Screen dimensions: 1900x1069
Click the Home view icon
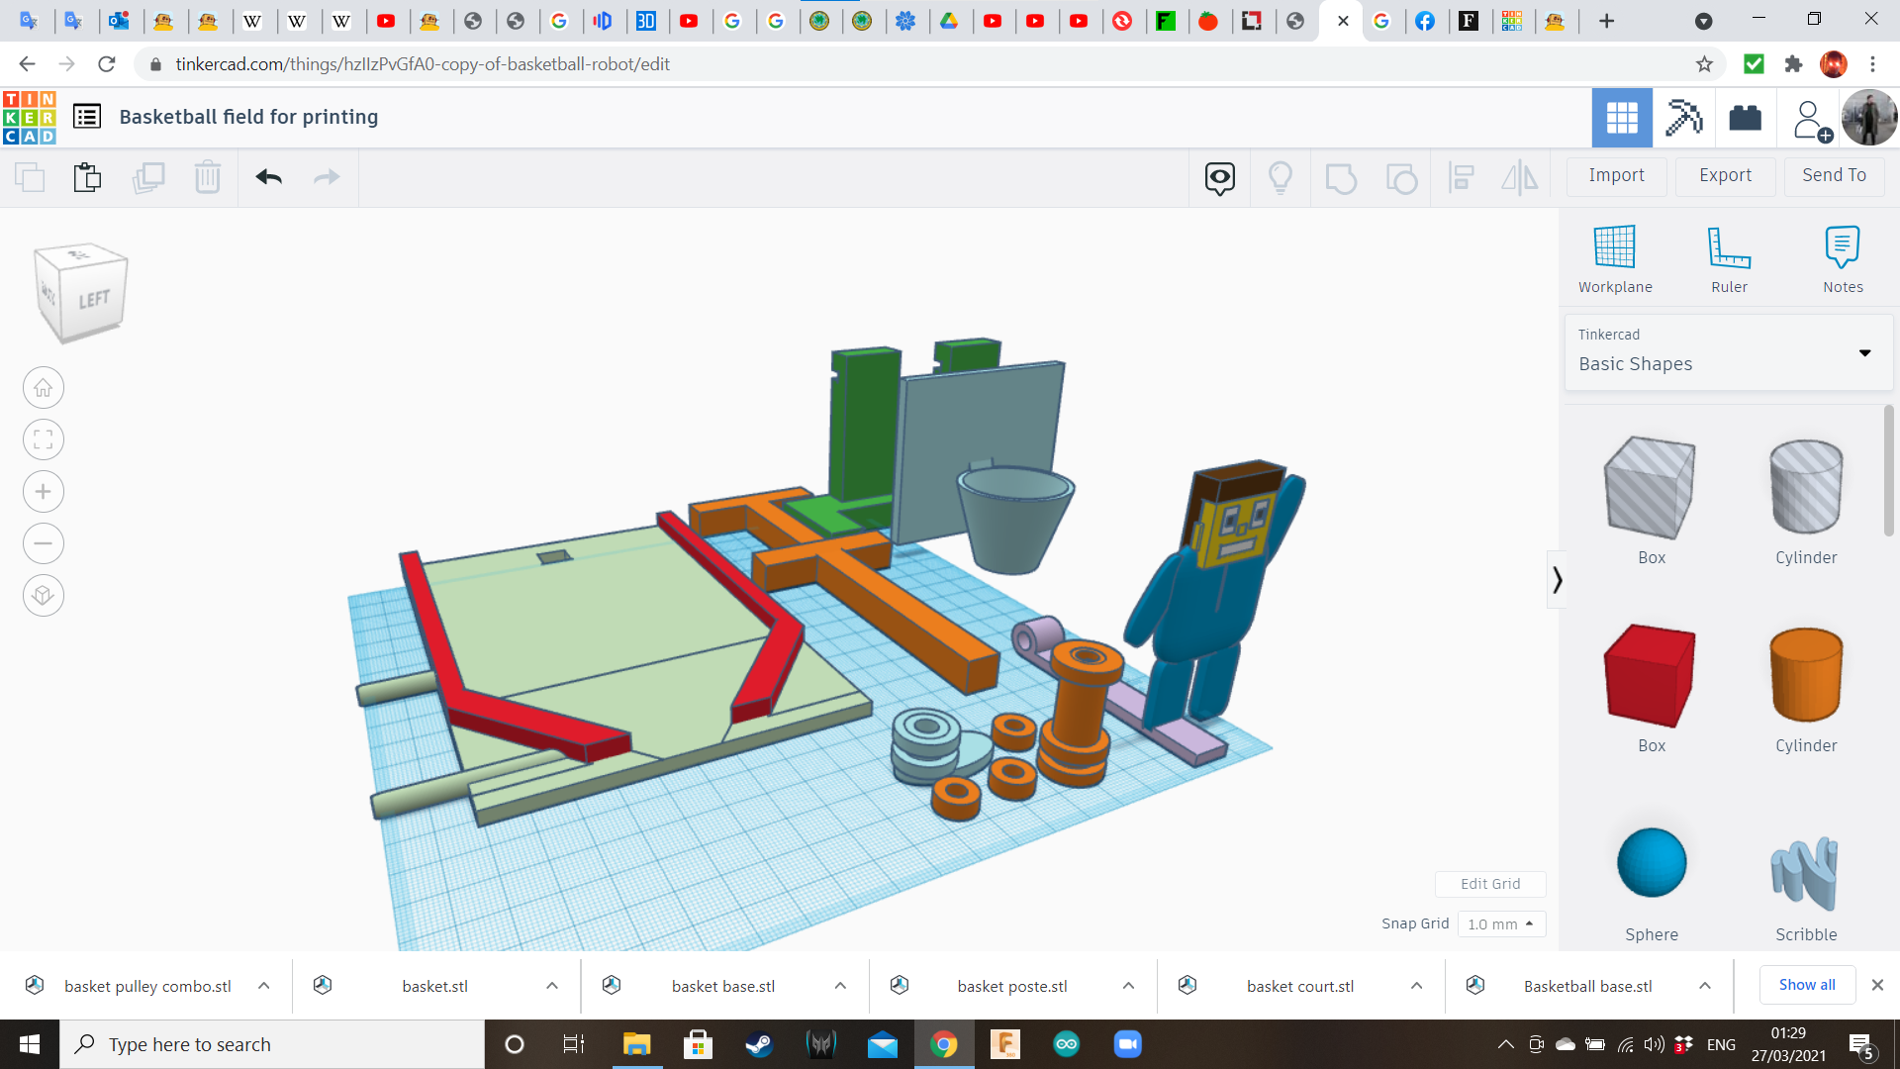click(x=44, y=388)
